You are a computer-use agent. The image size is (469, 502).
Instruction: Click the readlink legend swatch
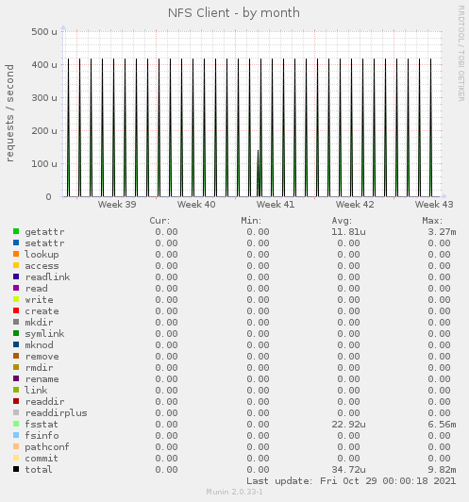pos(16,276)
